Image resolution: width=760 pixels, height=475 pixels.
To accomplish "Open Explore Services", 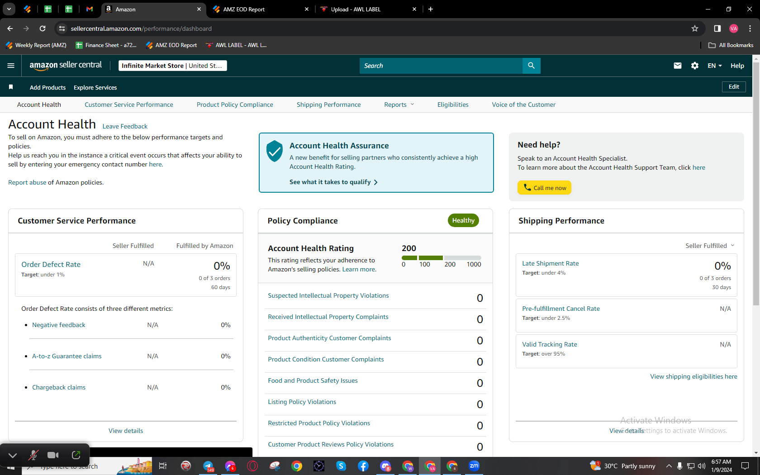I will pos(95,87).
